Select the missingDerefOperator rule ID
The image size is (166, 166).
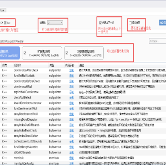[x=26, y=119]
